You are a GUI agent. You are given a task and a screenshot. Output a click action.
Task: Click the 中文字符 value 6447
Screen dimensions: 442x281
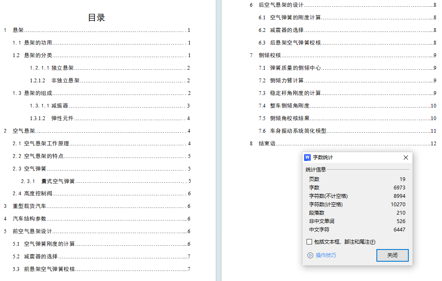[400, 230]
